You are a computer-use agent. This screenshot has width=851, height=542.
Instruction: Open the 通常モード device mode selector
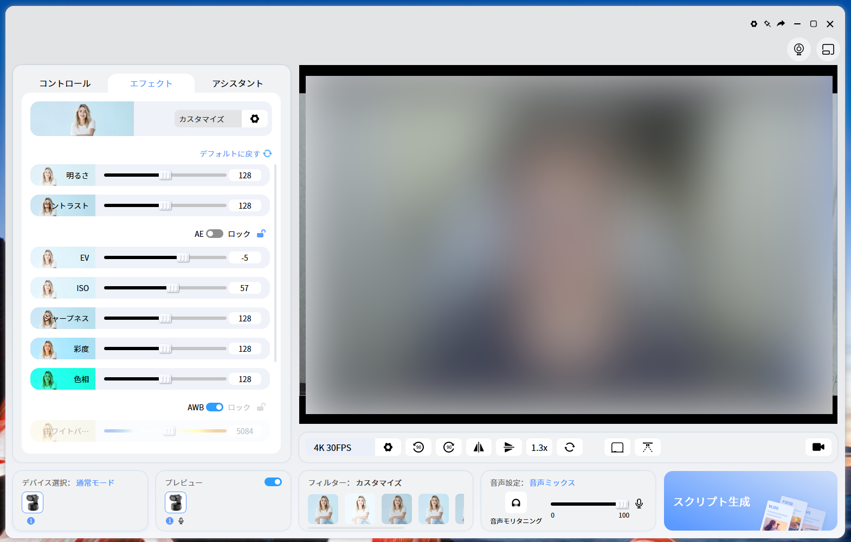95,482
